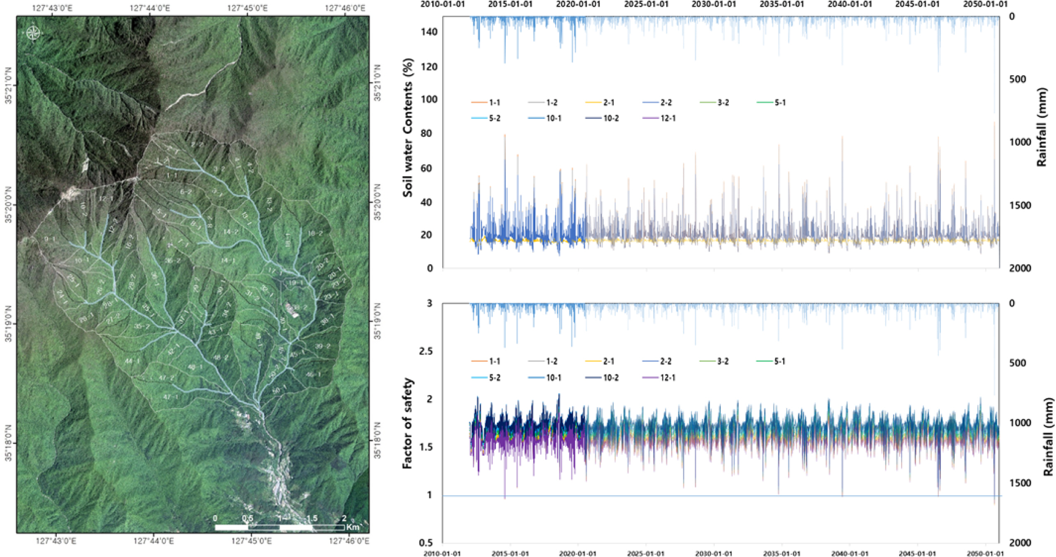Click the watershed label 47-1 on the map
The height and width of the screenshot is (557, 1056).
click(x=171, y=397)
